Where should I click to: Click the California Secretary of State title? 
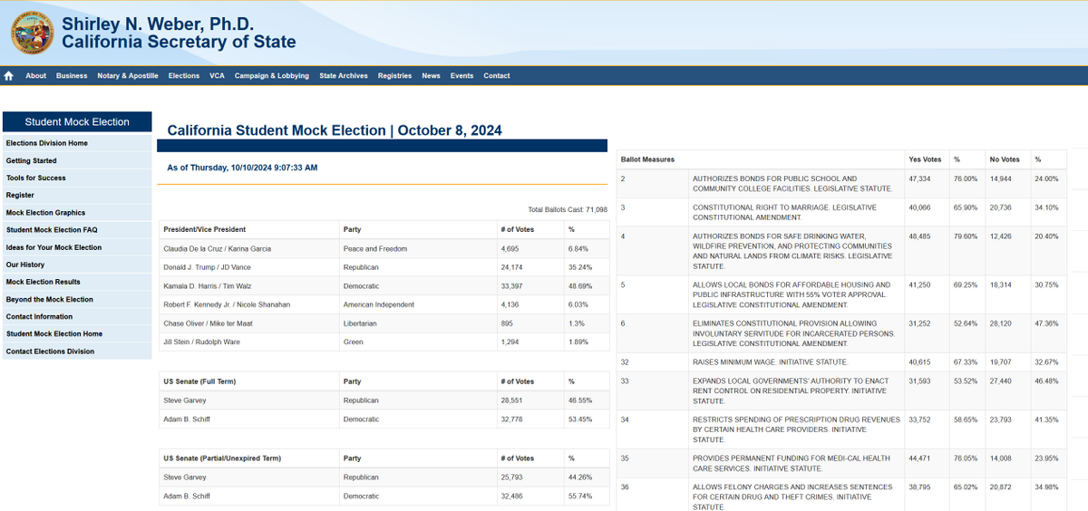(x=179, y=42)
